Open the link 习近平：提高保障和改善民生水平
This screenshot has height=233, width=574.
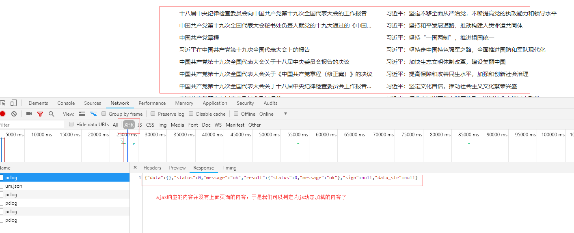(457, 74)
